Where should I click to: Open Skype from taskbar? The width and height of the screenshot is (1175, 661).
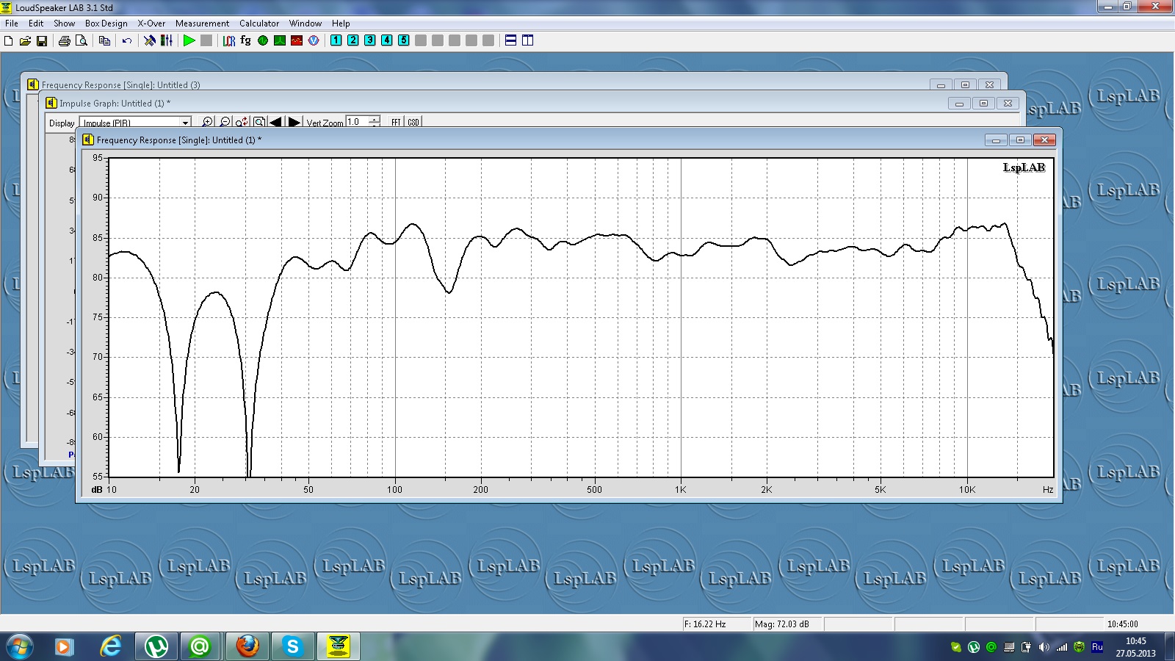(x=292, y=646)
